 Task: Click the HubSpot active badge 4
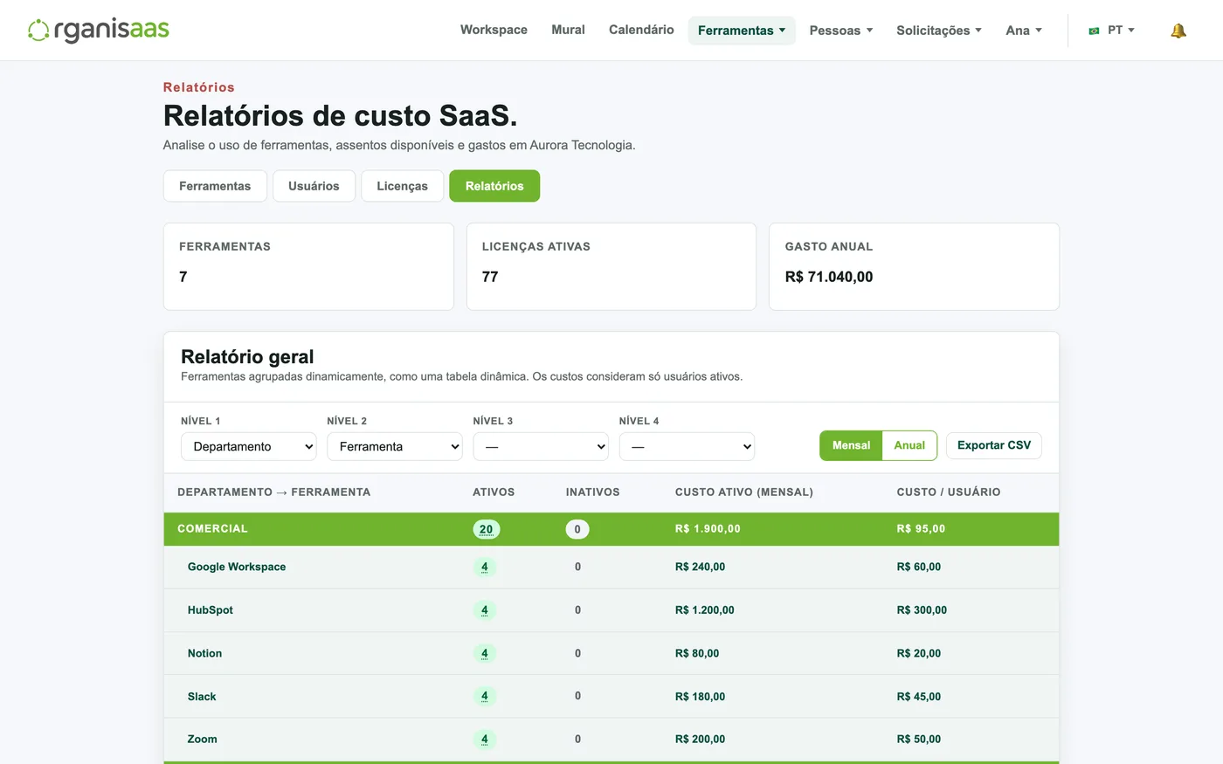[485, 610]
